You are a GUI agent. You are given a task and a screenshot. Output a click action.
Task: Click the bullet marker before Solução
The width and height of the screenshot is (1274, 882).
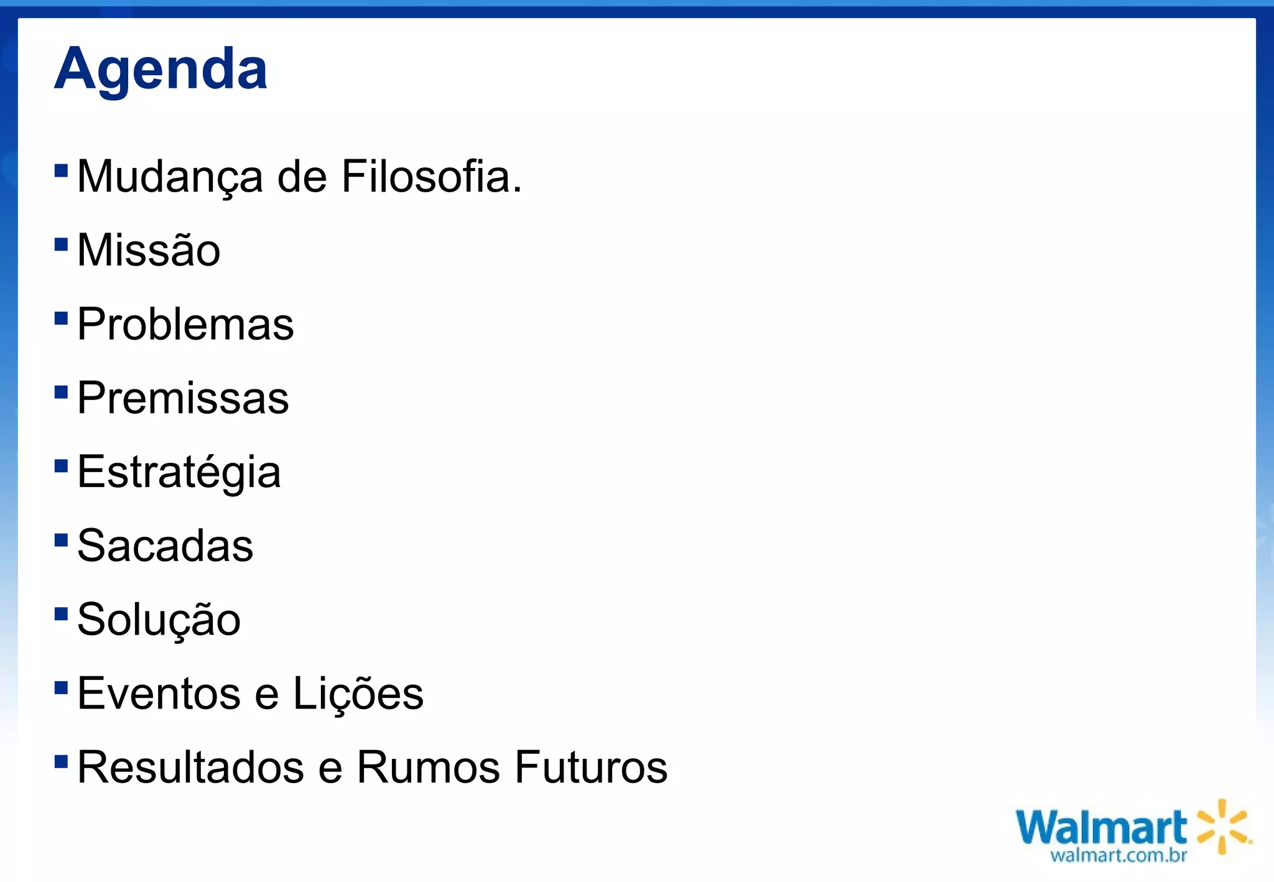[x=61, y=614]
